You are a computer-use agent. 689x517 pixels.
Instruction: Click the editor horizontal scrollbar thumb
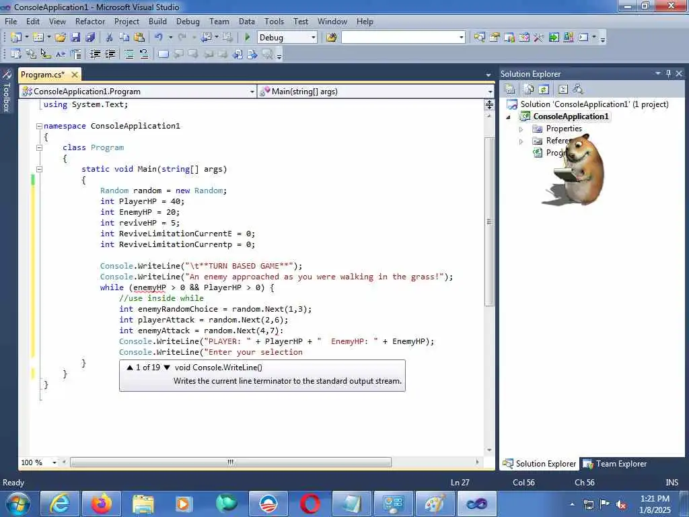click(231, 462)
